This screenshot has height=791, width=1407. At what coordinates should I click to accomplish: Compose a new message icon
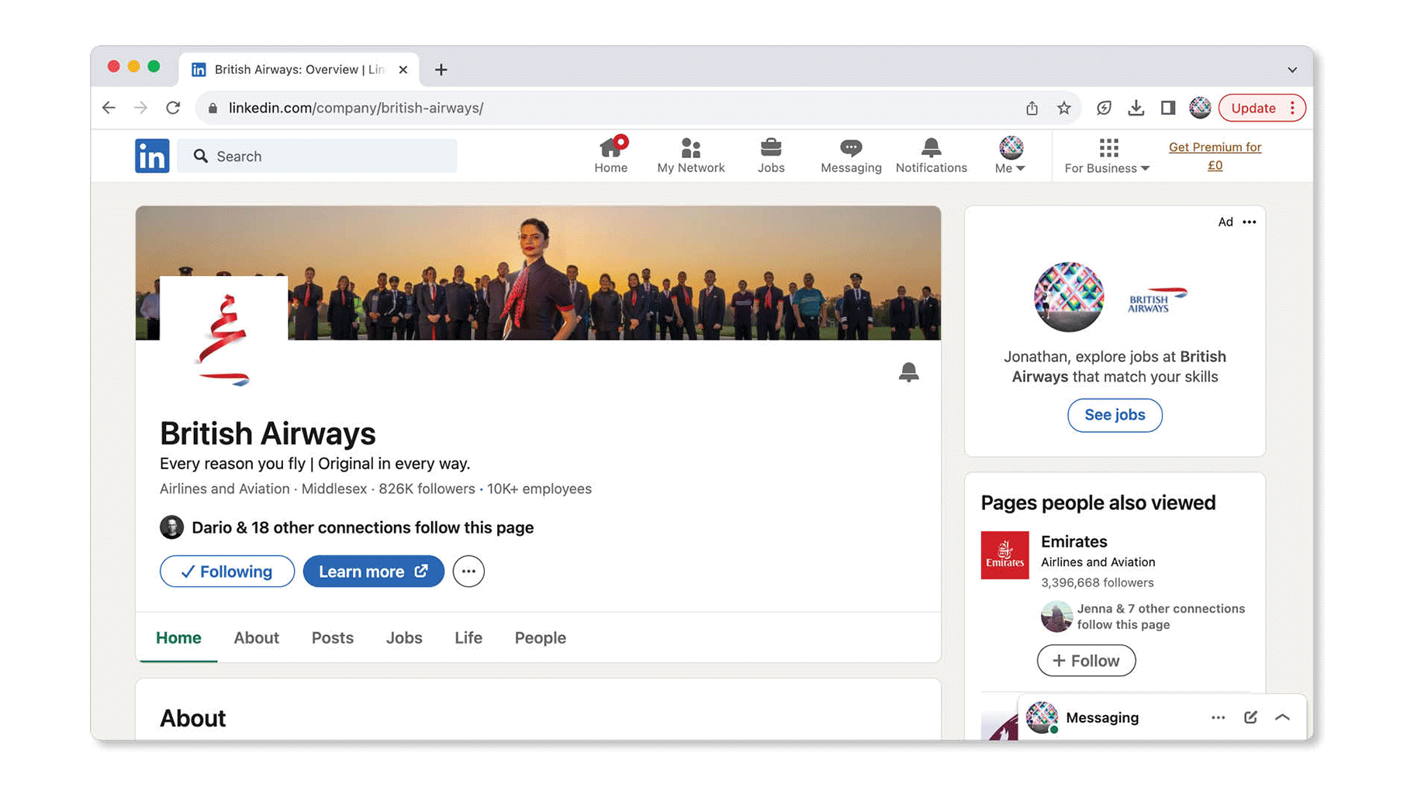pyautogui.click(x=1250, y=717)
